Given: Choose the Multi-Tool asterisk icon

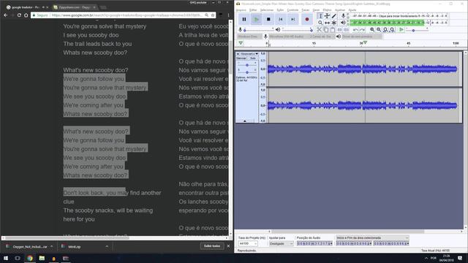Looking at the screenshot, I should click(x=334, y=23).
